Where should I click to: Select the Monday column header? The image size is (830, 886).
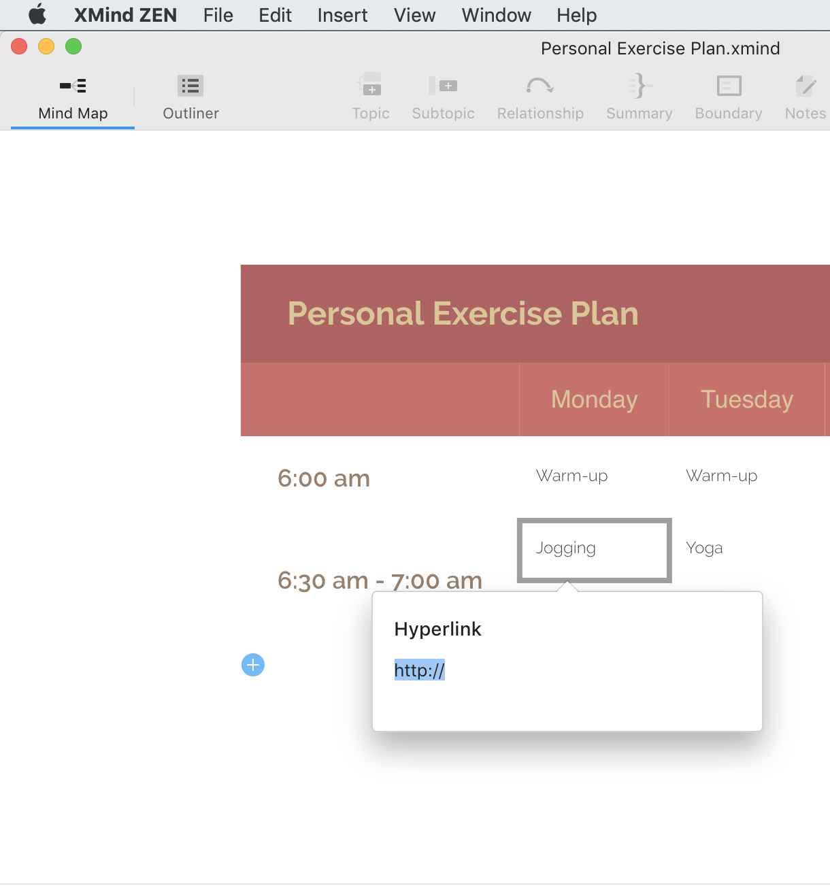(x=594, y=399)
